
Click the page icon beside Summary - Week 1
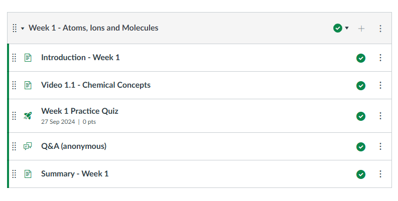(x=28, y=174)
